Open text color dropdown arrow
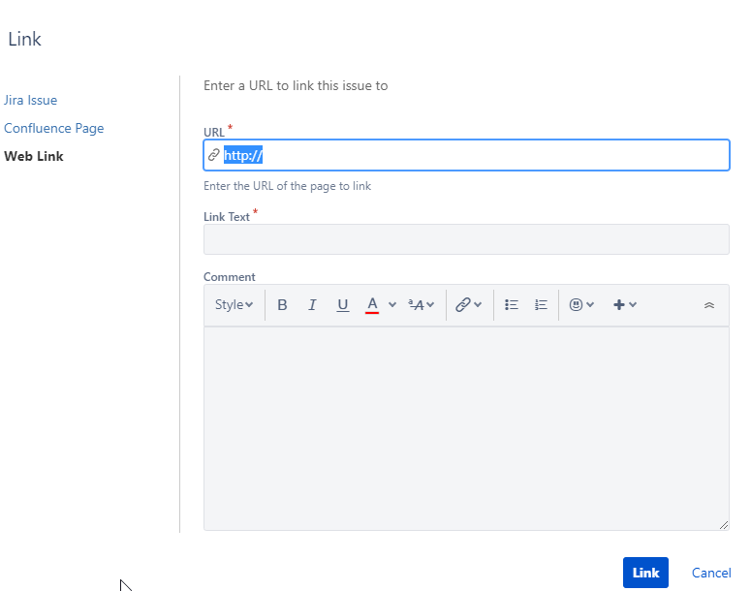The height and width of the screenshot is (591, 751). (x=392, y=304)
